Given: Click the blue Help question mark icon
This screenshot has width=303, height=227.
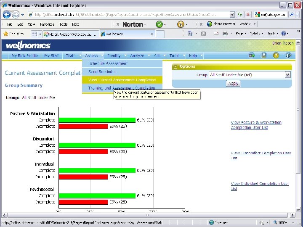Looking at the screenshot, I should (x=284, y=34).
